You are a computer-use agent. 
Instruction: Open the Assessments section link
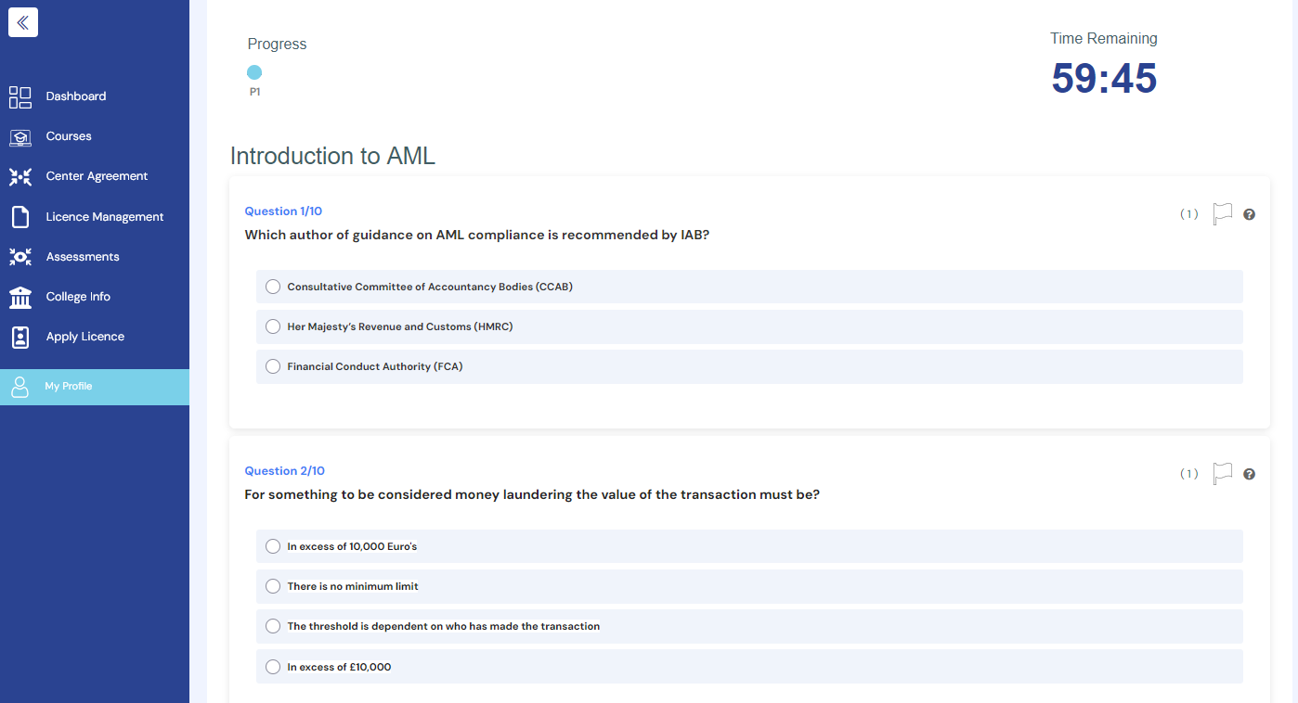(83, 257)
